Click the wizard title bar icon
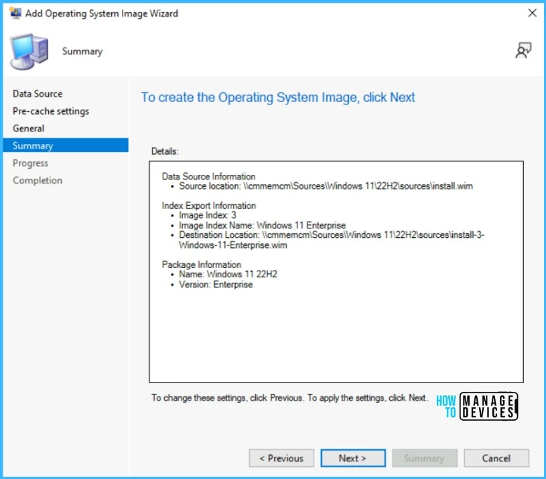The image size is (546, 479). click(x=15, y=13)
